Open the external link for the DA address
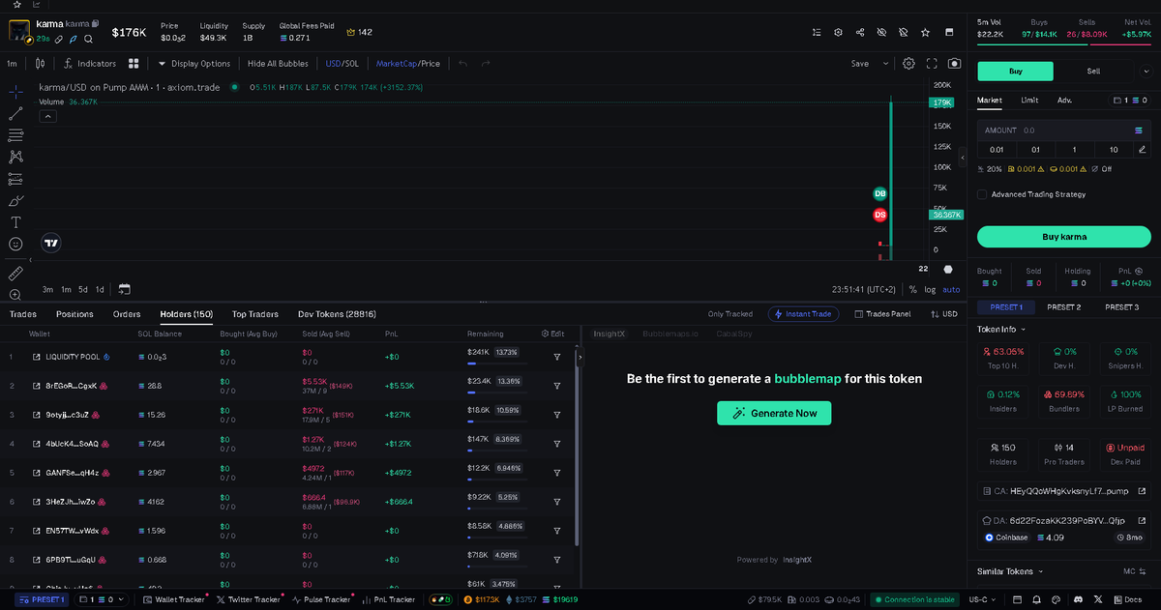 click(x=1142, y=519)
